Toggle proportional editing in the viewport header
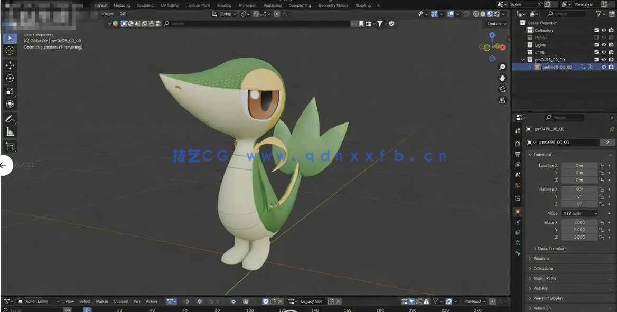Screen dimensions: 617x312 point(277,14)
